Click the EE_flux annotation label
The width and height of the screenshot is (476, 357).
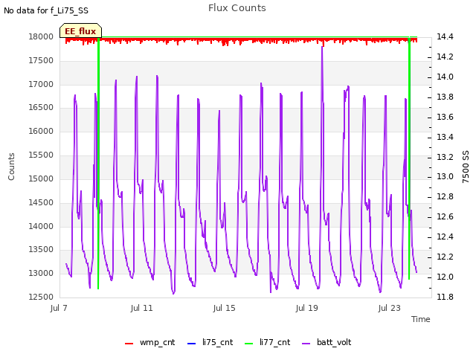tap(80, 31)
